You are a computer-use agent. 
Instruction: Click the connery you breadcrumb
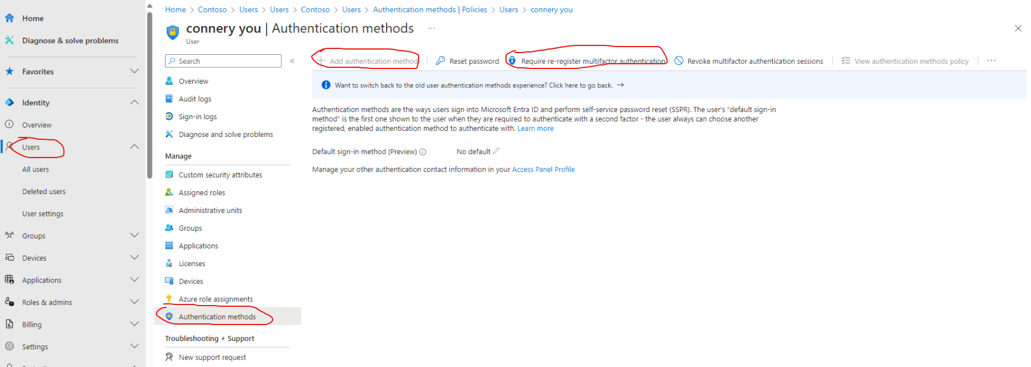click(x=552, y=9)
